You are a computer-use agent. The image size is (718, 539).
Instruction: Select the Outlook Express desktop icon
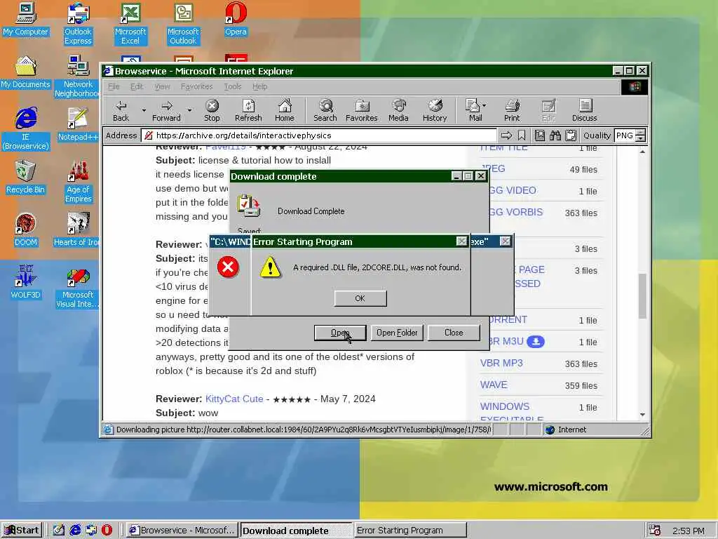78,24
